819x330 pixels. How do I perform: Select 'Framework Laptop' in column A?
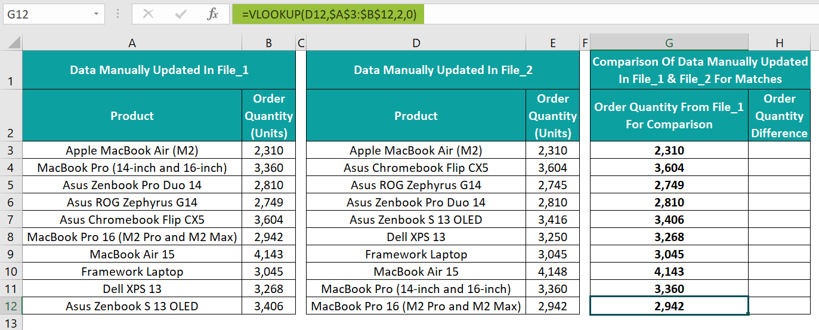click(132, 272)
